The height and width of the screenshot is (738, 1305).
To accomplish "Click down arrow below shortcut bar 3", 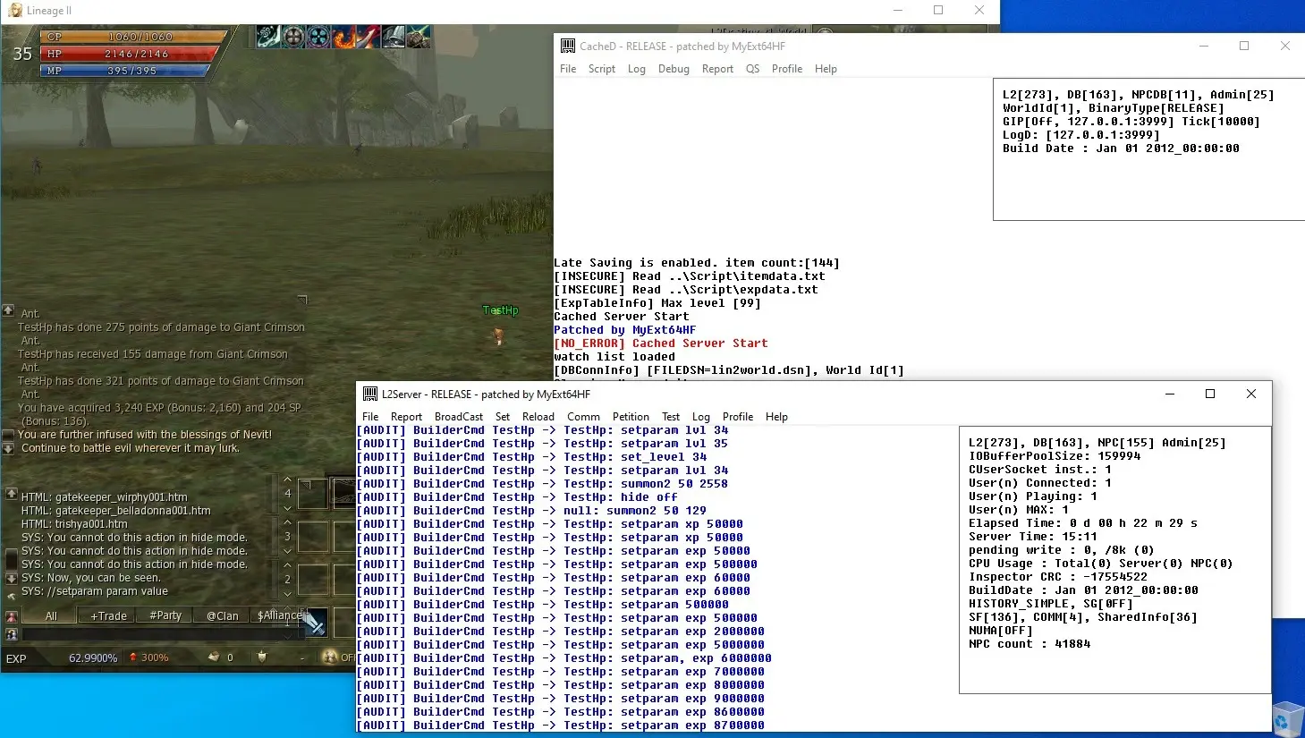I will (288, 552).
